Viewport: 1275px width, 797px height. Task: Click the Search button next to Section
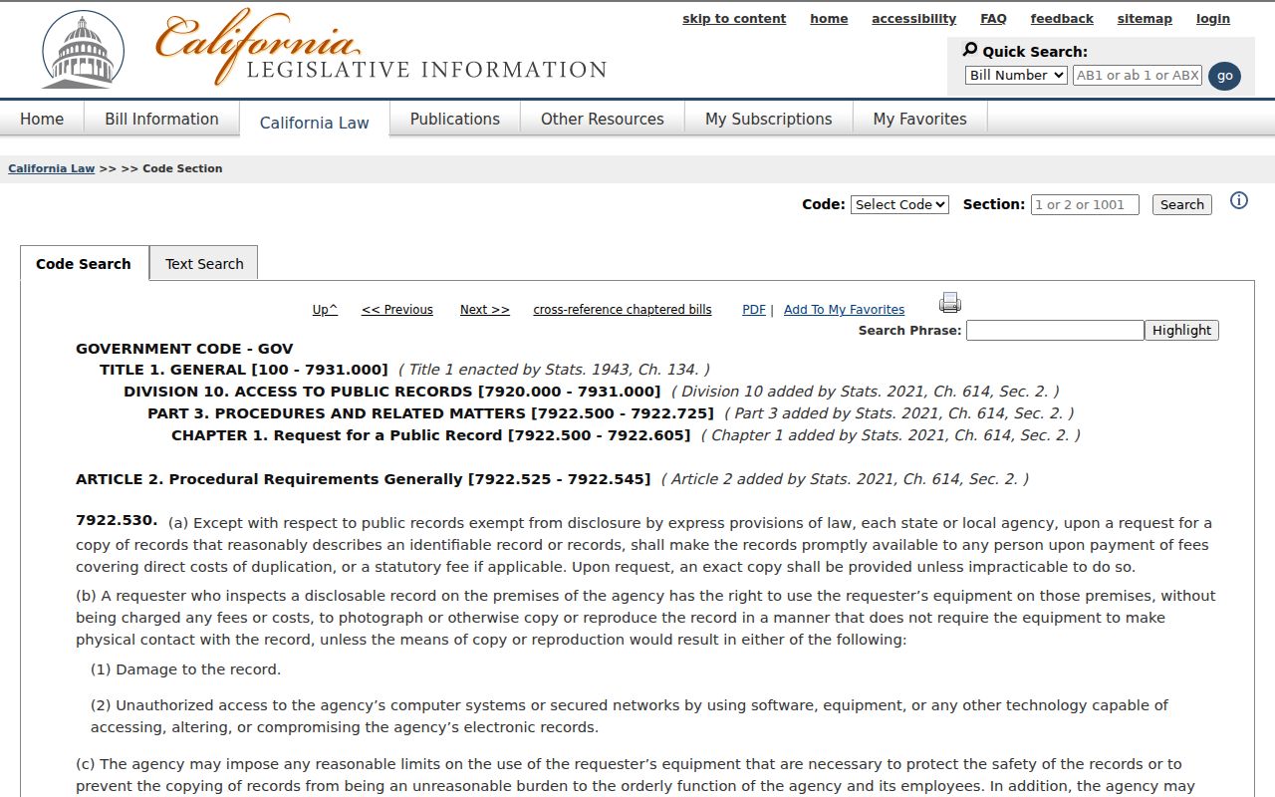(1182, 204)
